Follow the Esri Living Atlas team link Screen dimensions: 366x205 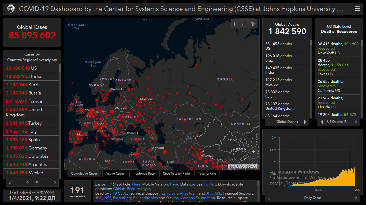[x=179, y=193]
